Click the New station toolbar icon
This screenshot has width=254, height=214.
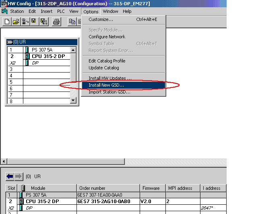coord(7,21)
